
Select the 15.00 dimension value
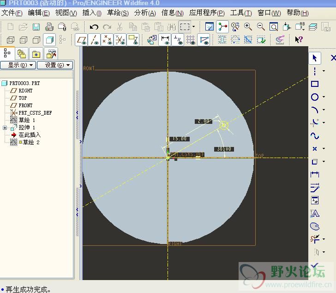tap(180, 139)
